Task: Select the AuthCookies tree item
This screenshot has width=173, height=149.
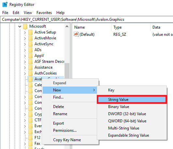Action: (x=46, y=73)
